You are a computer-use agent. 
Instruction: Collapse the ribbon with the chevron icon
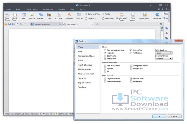[x=150, y=5]
